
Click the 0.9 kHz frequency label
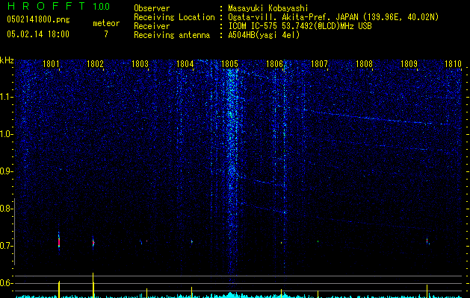click(5, 171)
